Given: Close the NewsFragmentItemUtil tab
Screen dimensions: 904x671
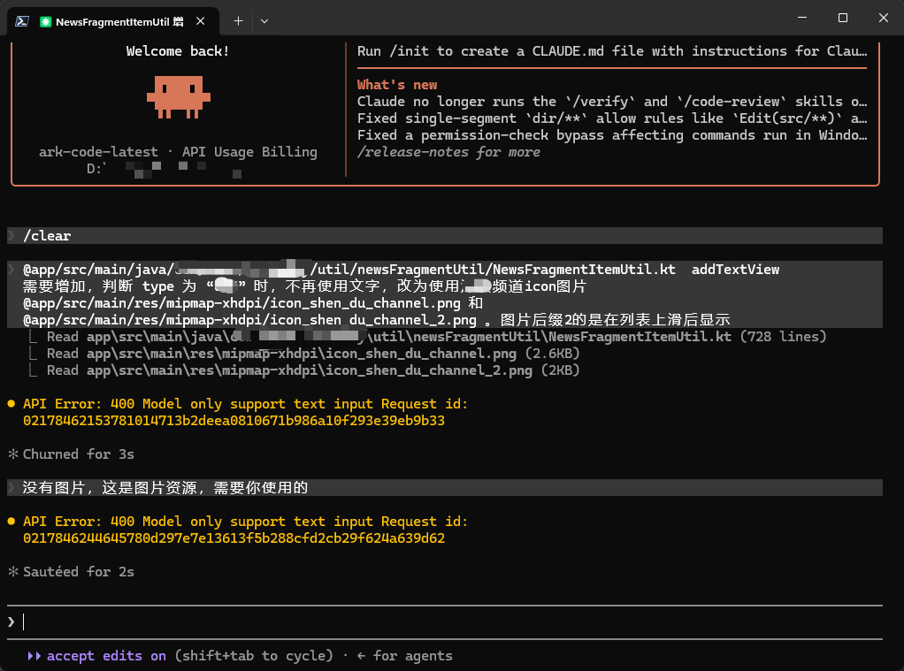Looking at the screenshot, I should pos(201,21).
